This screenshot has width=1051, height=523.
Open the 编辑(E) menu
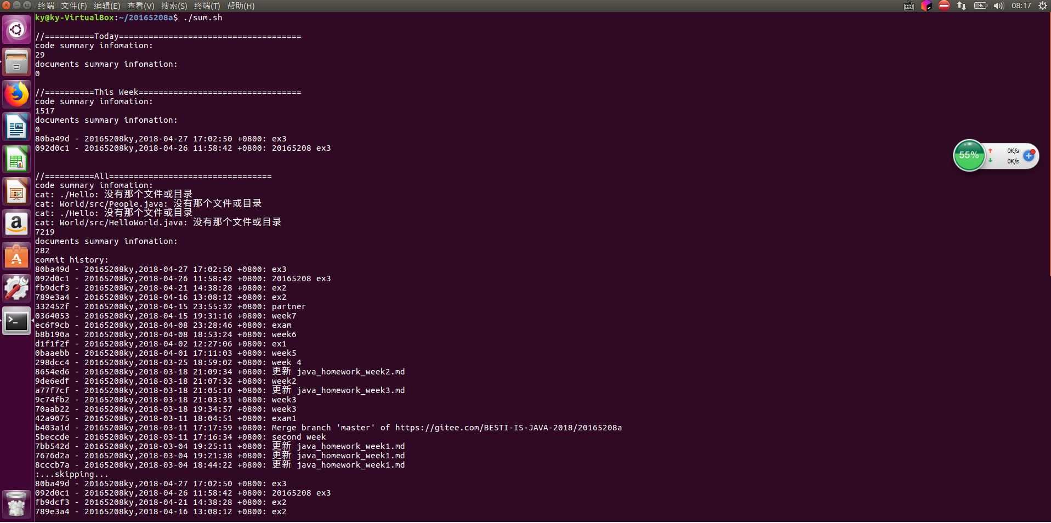[107, 6]
